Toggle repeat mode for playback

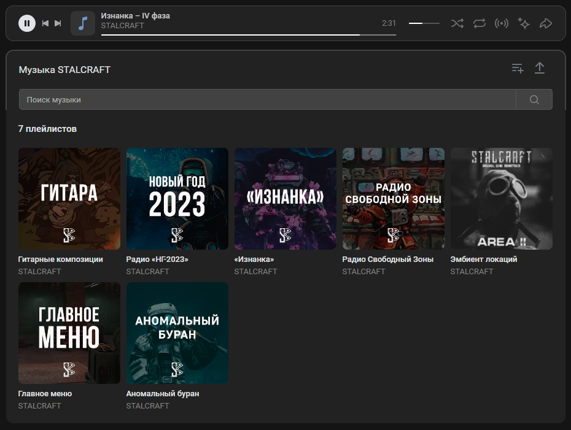click(x=480, y=23)
